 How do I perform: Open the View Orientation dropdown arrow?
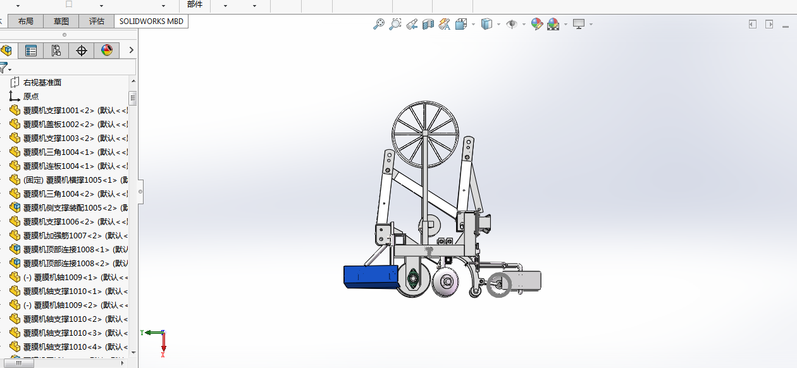pos(473,25)
